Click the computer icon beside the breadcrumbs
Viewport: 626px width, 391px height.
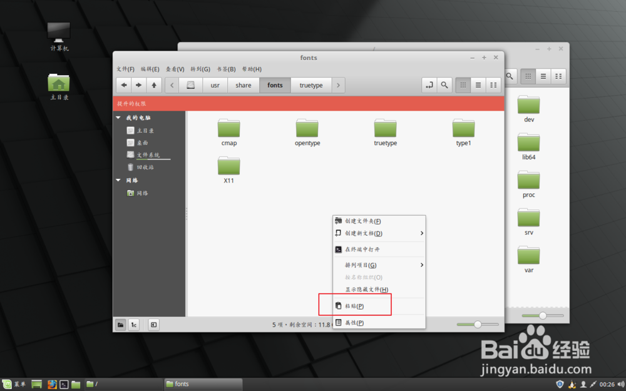(x=190, y=84)
